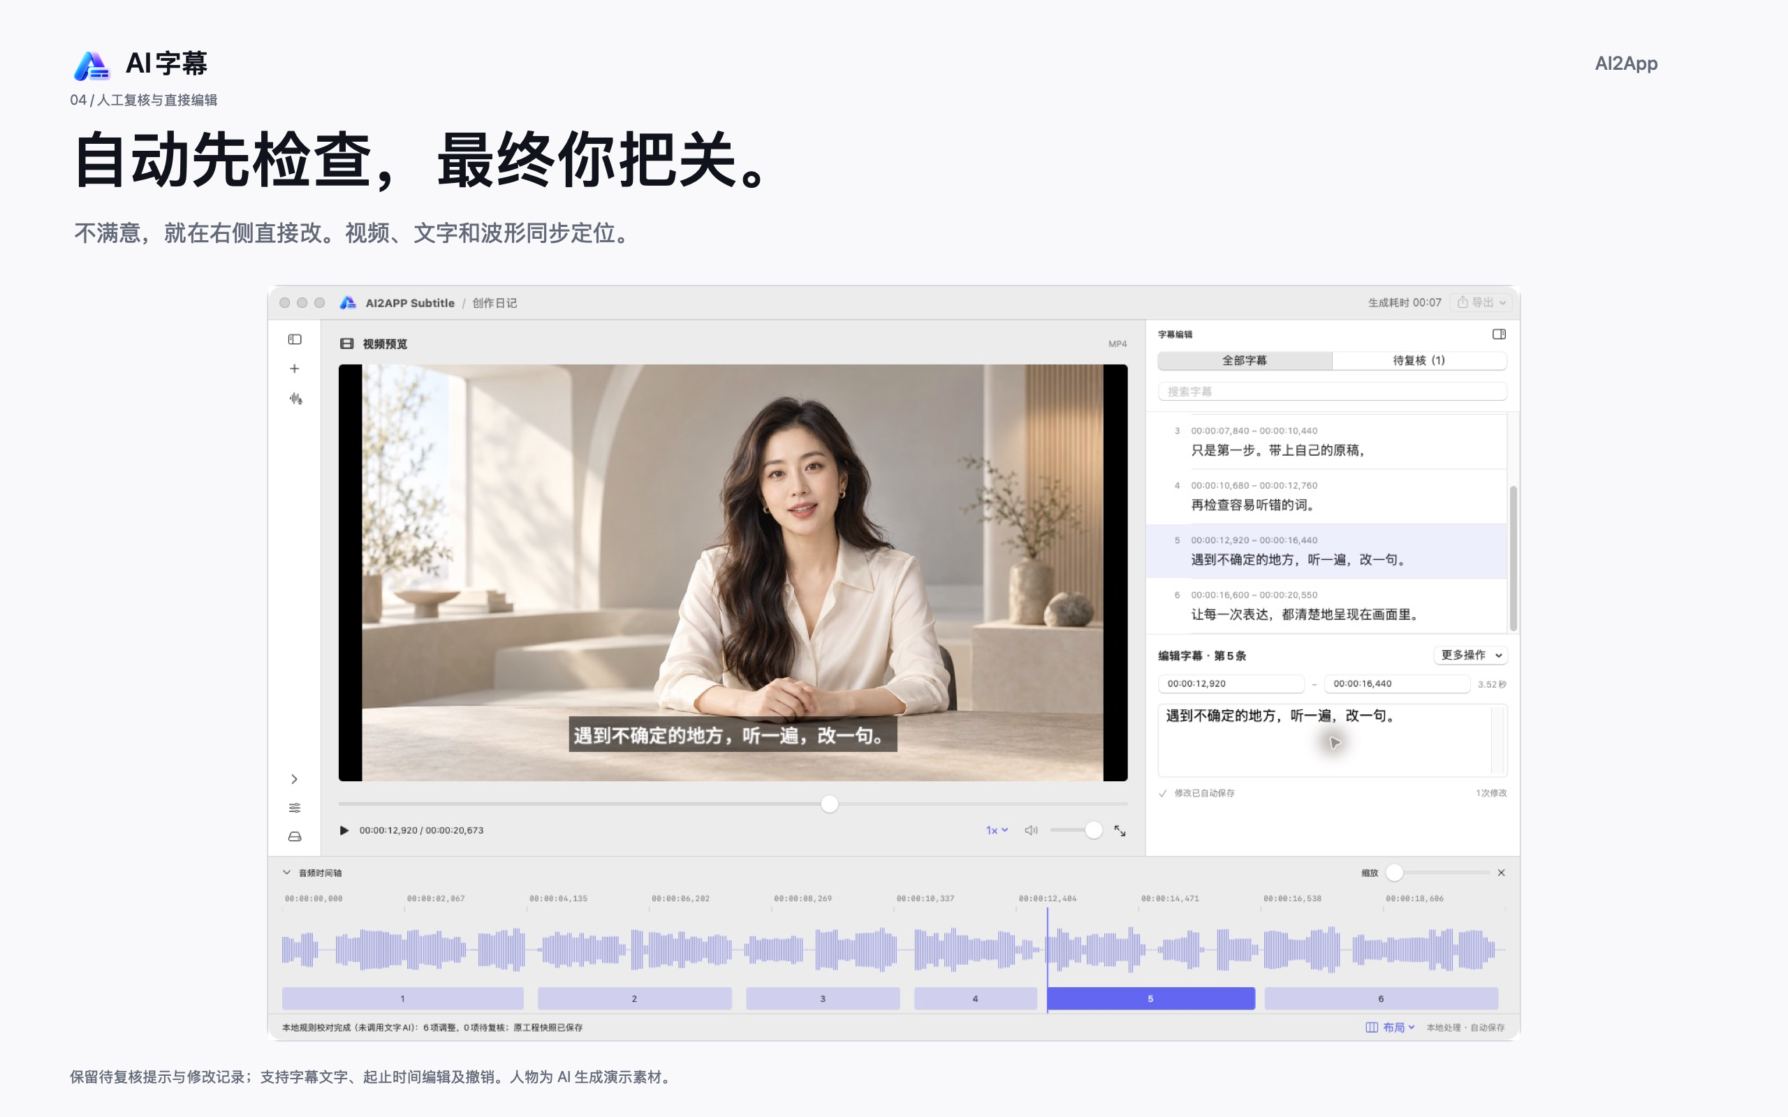
Task: Click the AI2APP Subtitle app logo
Action: coord(348,303)
